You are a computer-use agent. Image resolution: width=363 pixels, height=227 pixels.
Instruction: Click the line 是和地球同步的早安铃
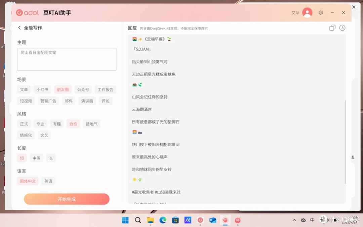[x=152, y=169]
